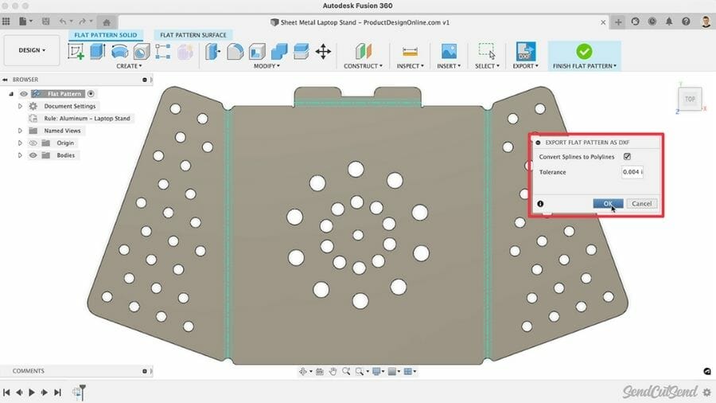Jump to timeline beginning
Screen dimensions: 716x403
(6, 392)
